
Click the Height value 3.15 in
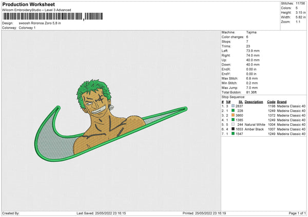point(301,12)
